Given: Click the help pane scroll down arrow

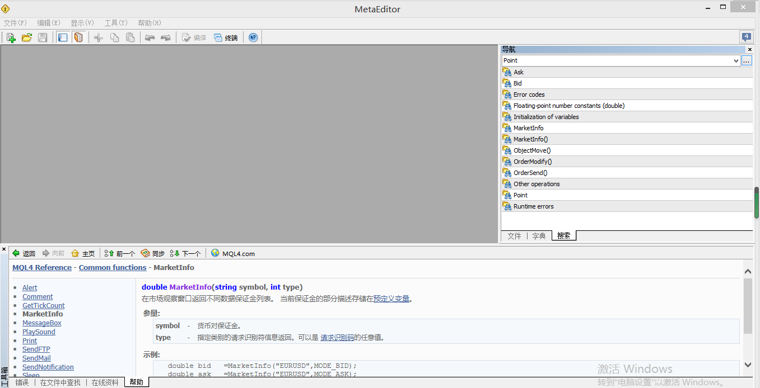Looking at the screenshot, I should pyautogui.click(x=748, y=365).
